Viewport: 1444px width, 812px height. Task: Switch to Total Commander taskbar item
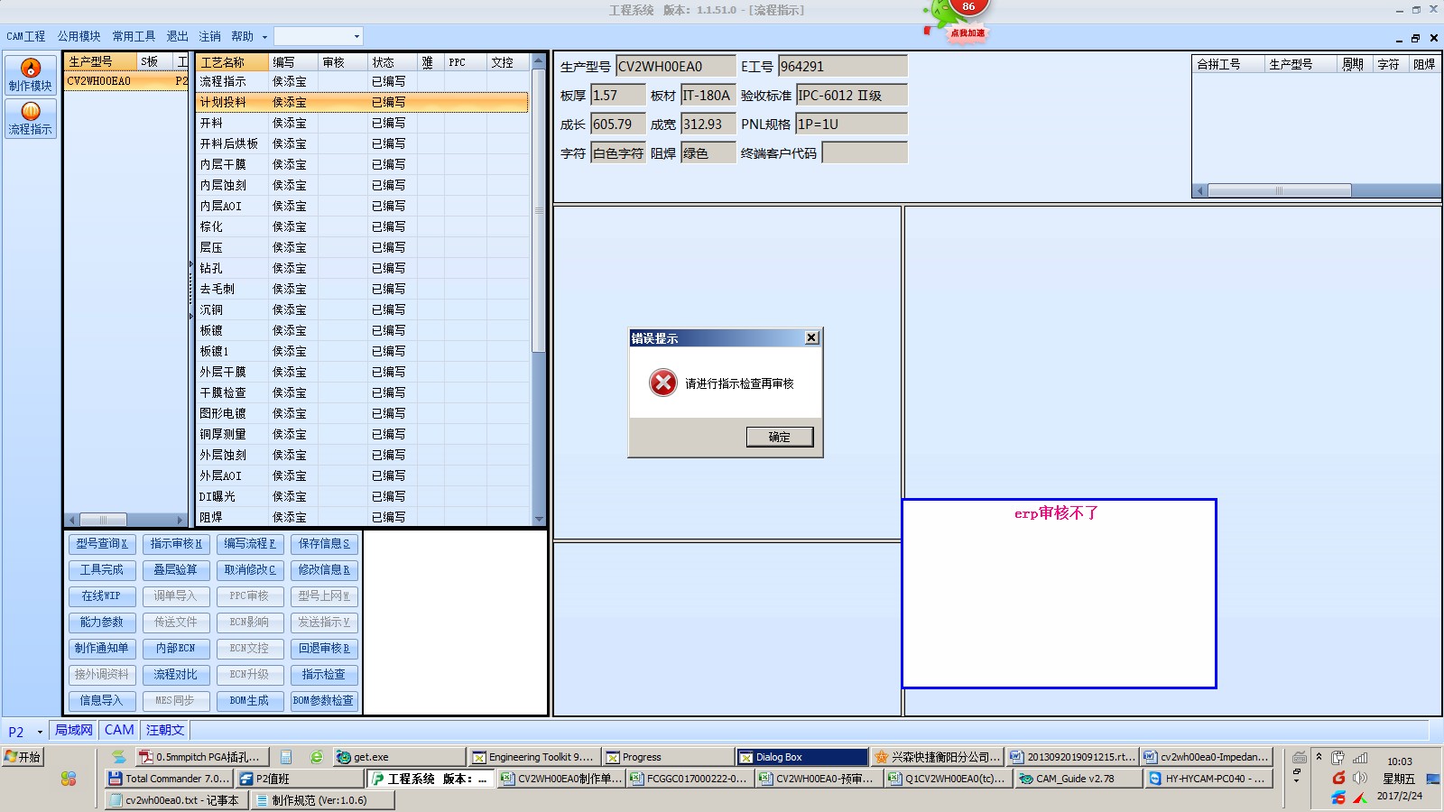point(169,779)
